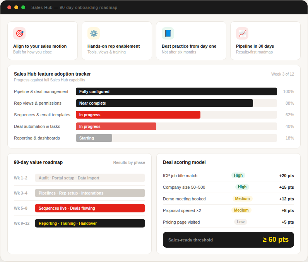
Task: Select 'Pipeline & deal management' row label
Action: pyautogui.click(x=41, y=91)
